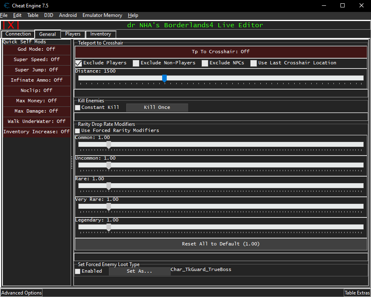Open the Edit menu

(x=17, y=15)
